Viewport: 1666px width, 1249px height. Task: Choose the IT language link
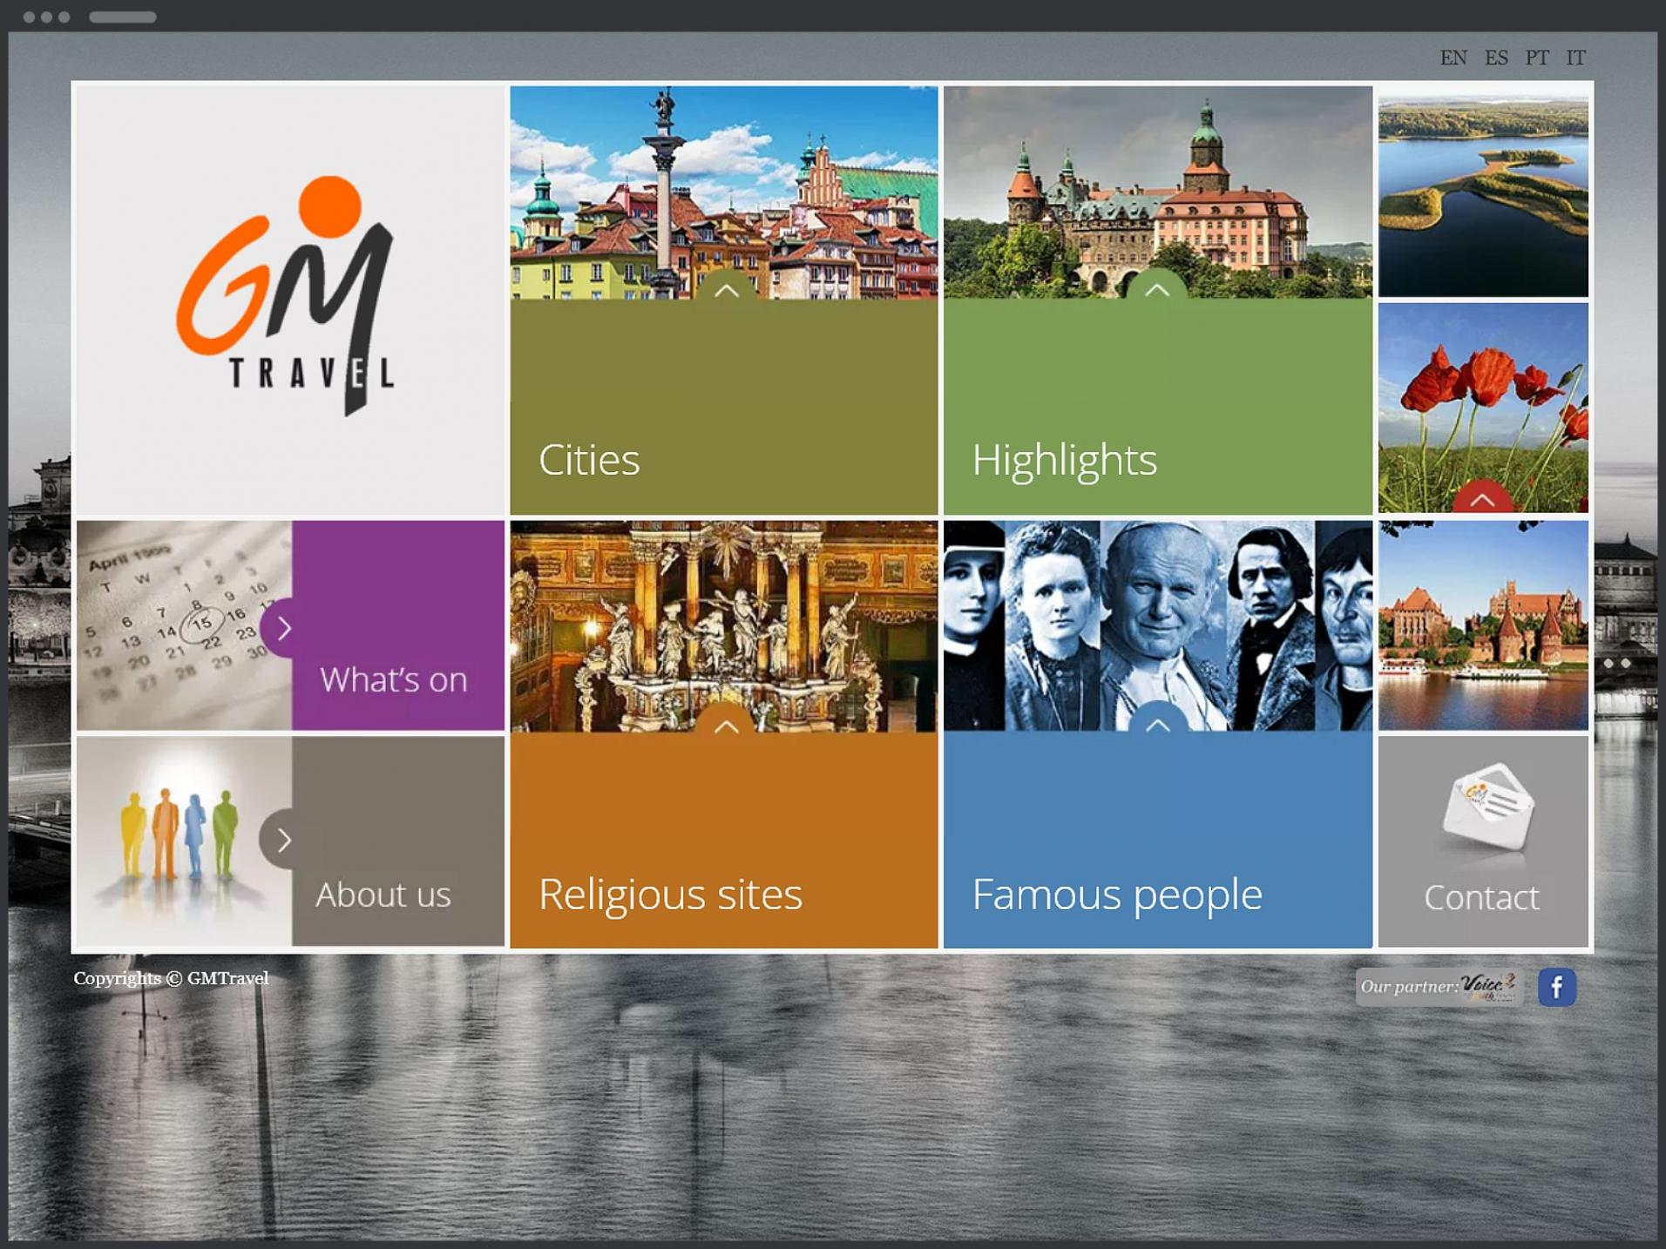tap(1575, 58)
